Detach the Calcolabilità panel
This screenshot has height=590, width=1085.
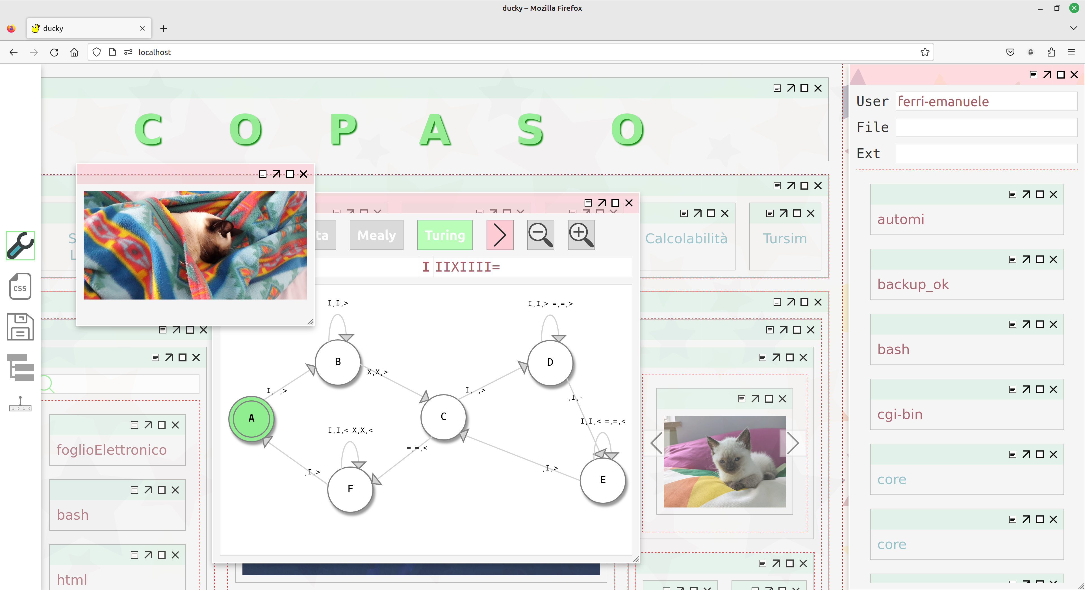pyautogui.click(x=698, y=214)
